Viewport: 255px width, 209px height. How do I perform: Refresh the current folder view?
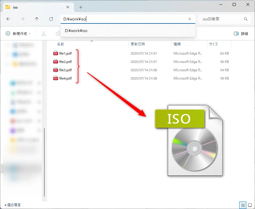point(51,19)
